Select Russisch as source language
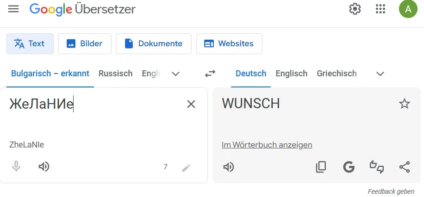This screenshot has height=197, width=424. 115,74
